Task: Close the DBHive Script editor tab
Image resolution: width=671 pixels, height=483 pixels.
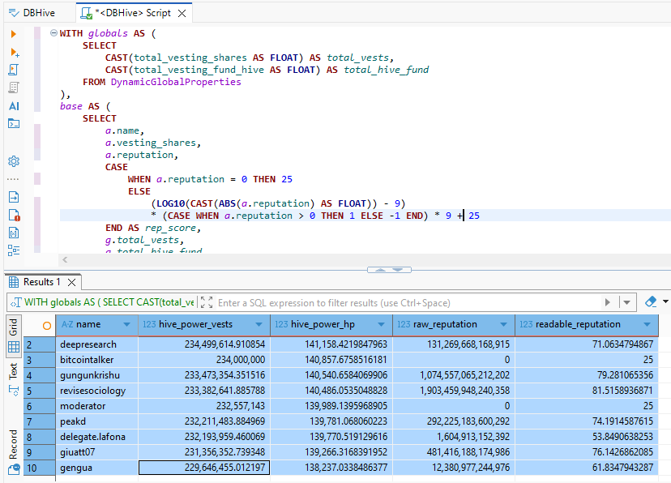Action: 182,13
